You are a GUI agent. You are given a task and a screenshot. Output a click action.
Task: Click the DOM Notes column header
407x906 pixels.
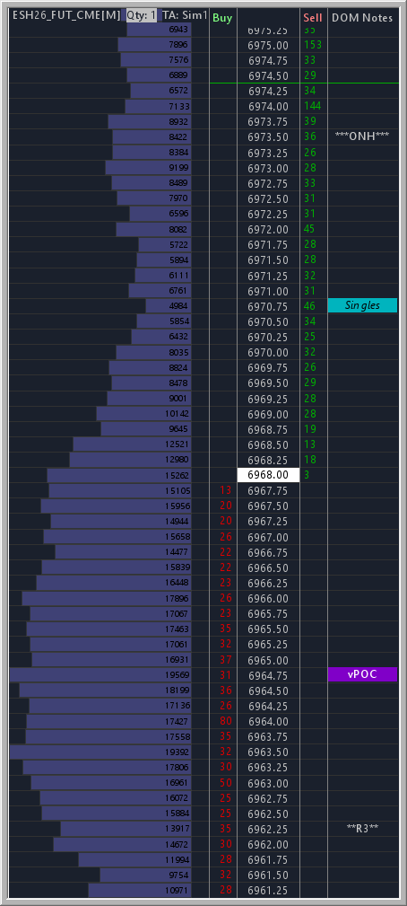pyautogui.click(x=362, y=18)
